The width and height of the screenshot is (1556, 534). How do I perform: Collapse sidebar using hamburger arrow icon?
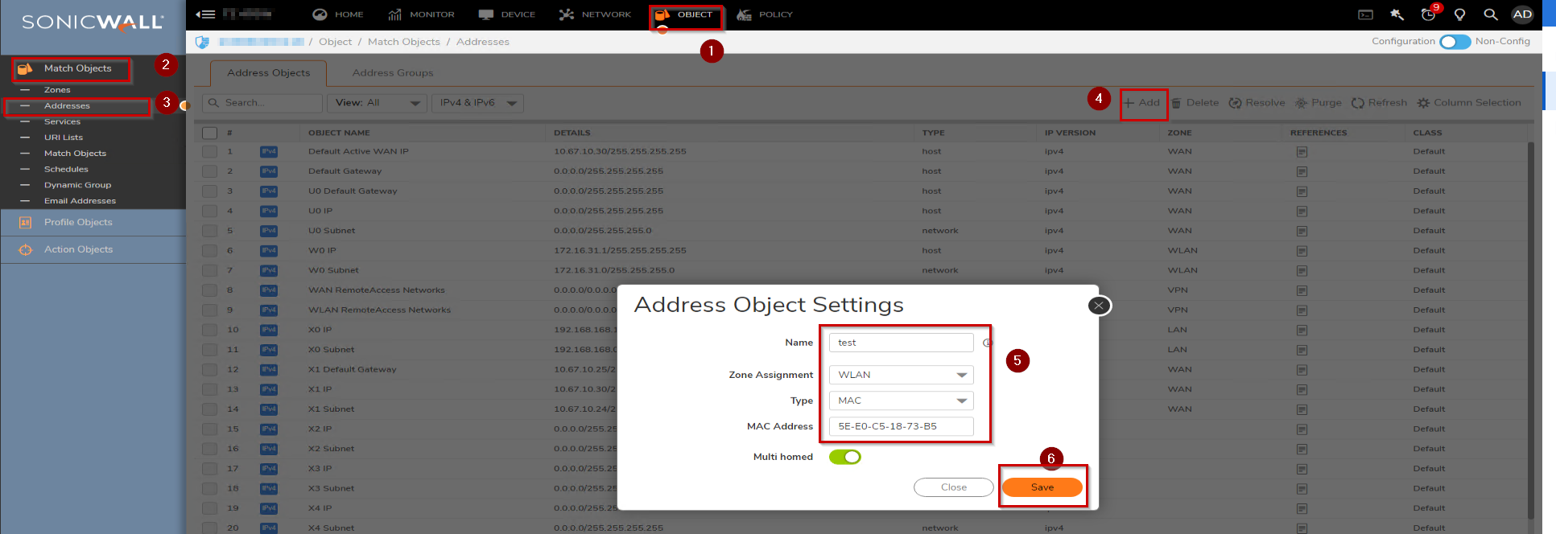point(205,14)
